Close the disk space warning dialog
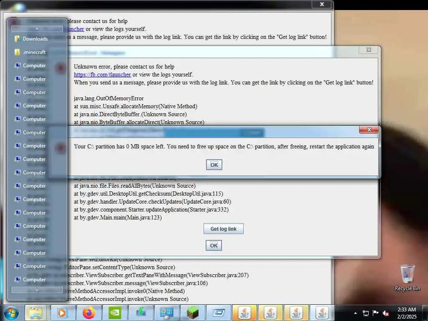Image resolution: width=428 pixels, height=321 pixels. [369, 130]
